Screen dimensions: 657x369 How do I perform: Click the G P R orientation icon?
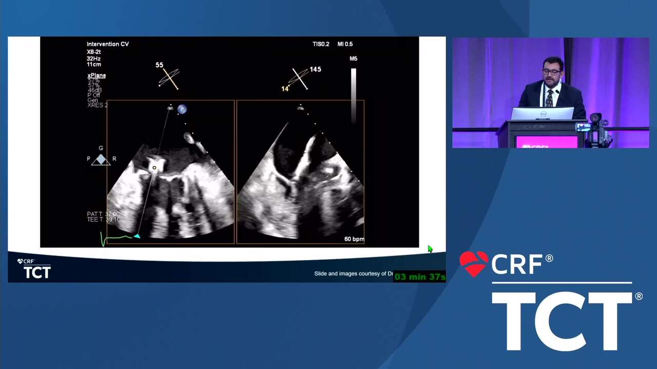point(101,156)
